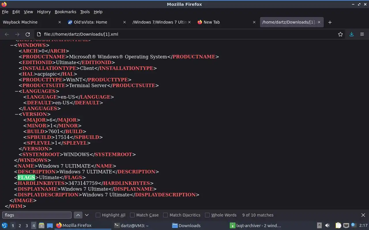The width and height of the screenshot is (369, 230).
Task: Open the file manager launcher icon in the taskbar
Action: 42,225
